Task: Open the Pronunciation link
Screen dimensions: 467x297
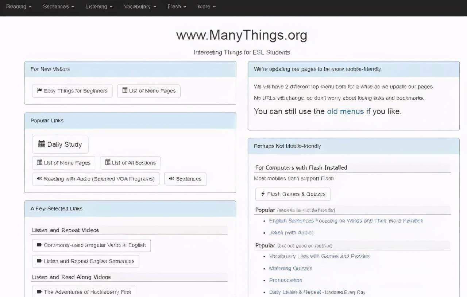Action: [x=286, y=280]
